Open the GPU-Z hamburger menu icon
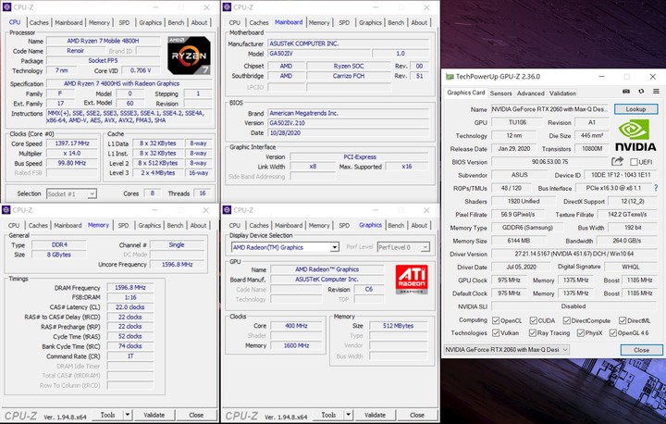Image resolution: width=666 pixels, height=424 pixels. 656,92
